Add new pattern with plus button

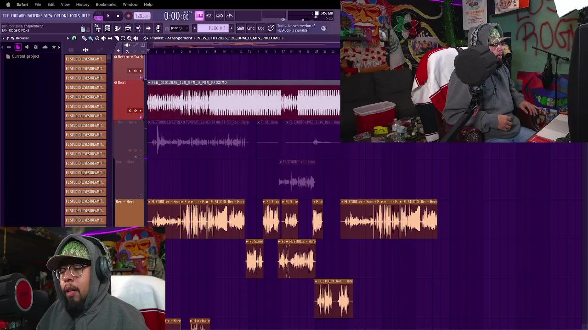(231, 28)
